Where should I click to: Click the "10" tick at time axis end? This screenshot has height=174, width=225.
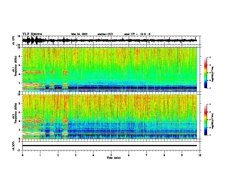[200, 155]
